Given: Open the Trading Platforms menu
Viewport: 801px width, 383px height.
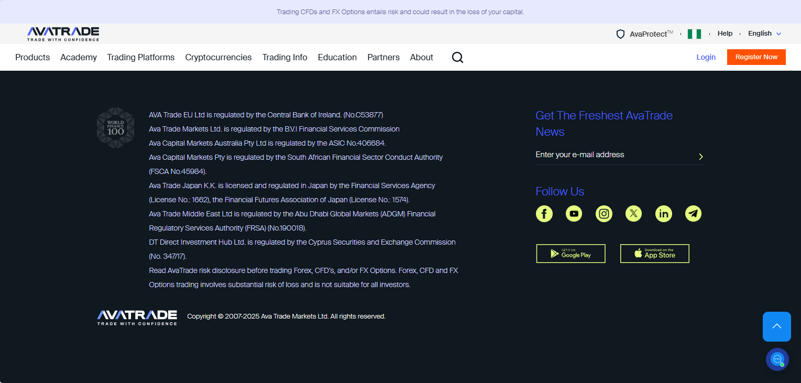Looking at the screenshot, I should coord(141,58).
